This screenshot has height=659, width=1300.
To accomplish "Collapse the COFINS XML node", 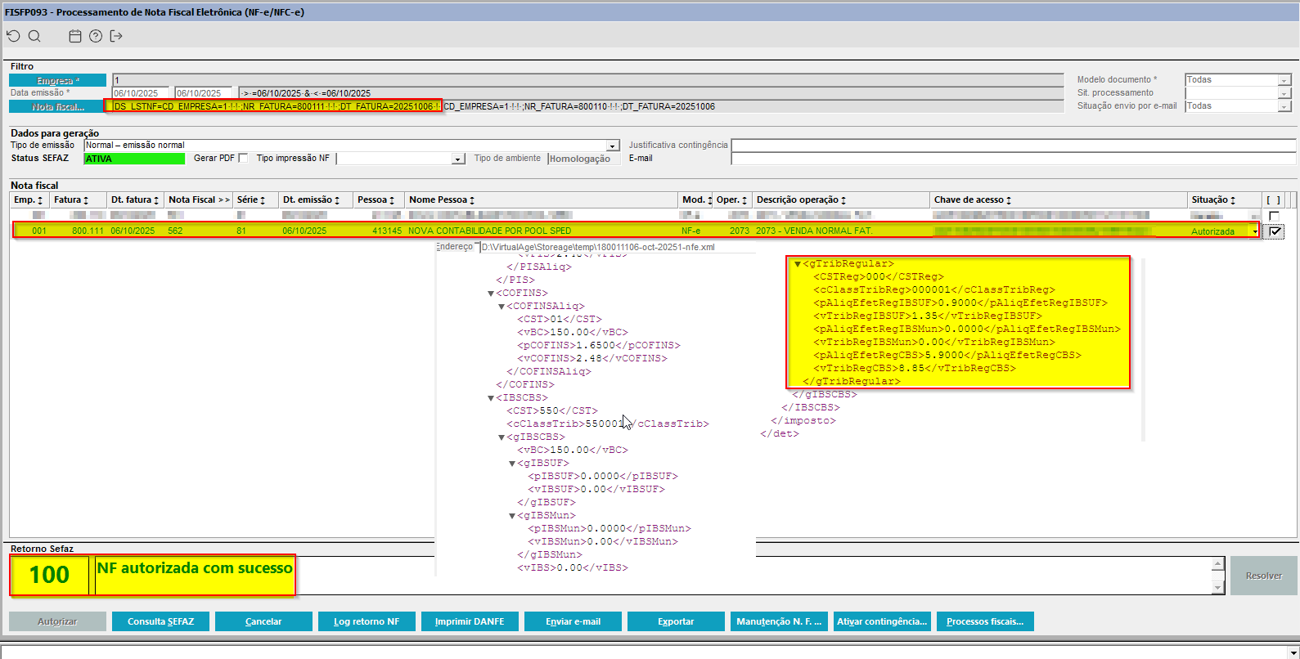I will 491,294.
